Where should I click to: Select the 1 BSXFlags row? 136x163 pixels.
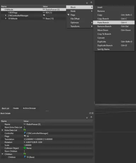pyautogui.click(x=33, y=13)
